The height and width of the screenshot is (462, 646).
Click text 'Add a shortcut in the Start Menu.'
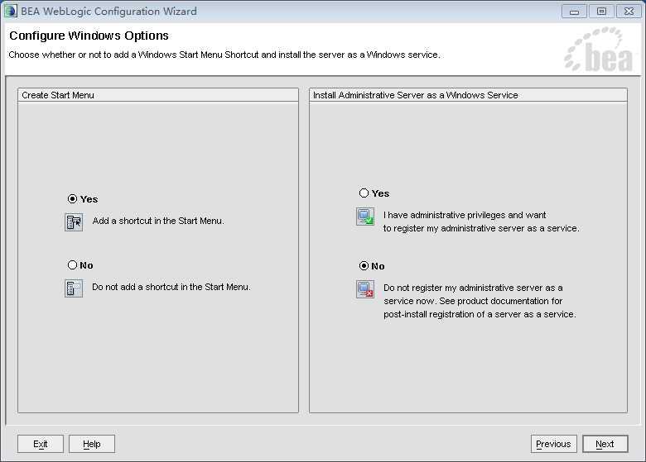click(x=158, y=221)
